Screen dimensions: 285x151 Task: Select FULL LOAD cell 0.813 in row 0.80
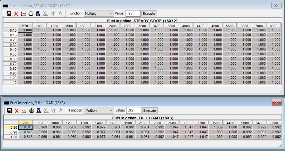pos(26,127)
